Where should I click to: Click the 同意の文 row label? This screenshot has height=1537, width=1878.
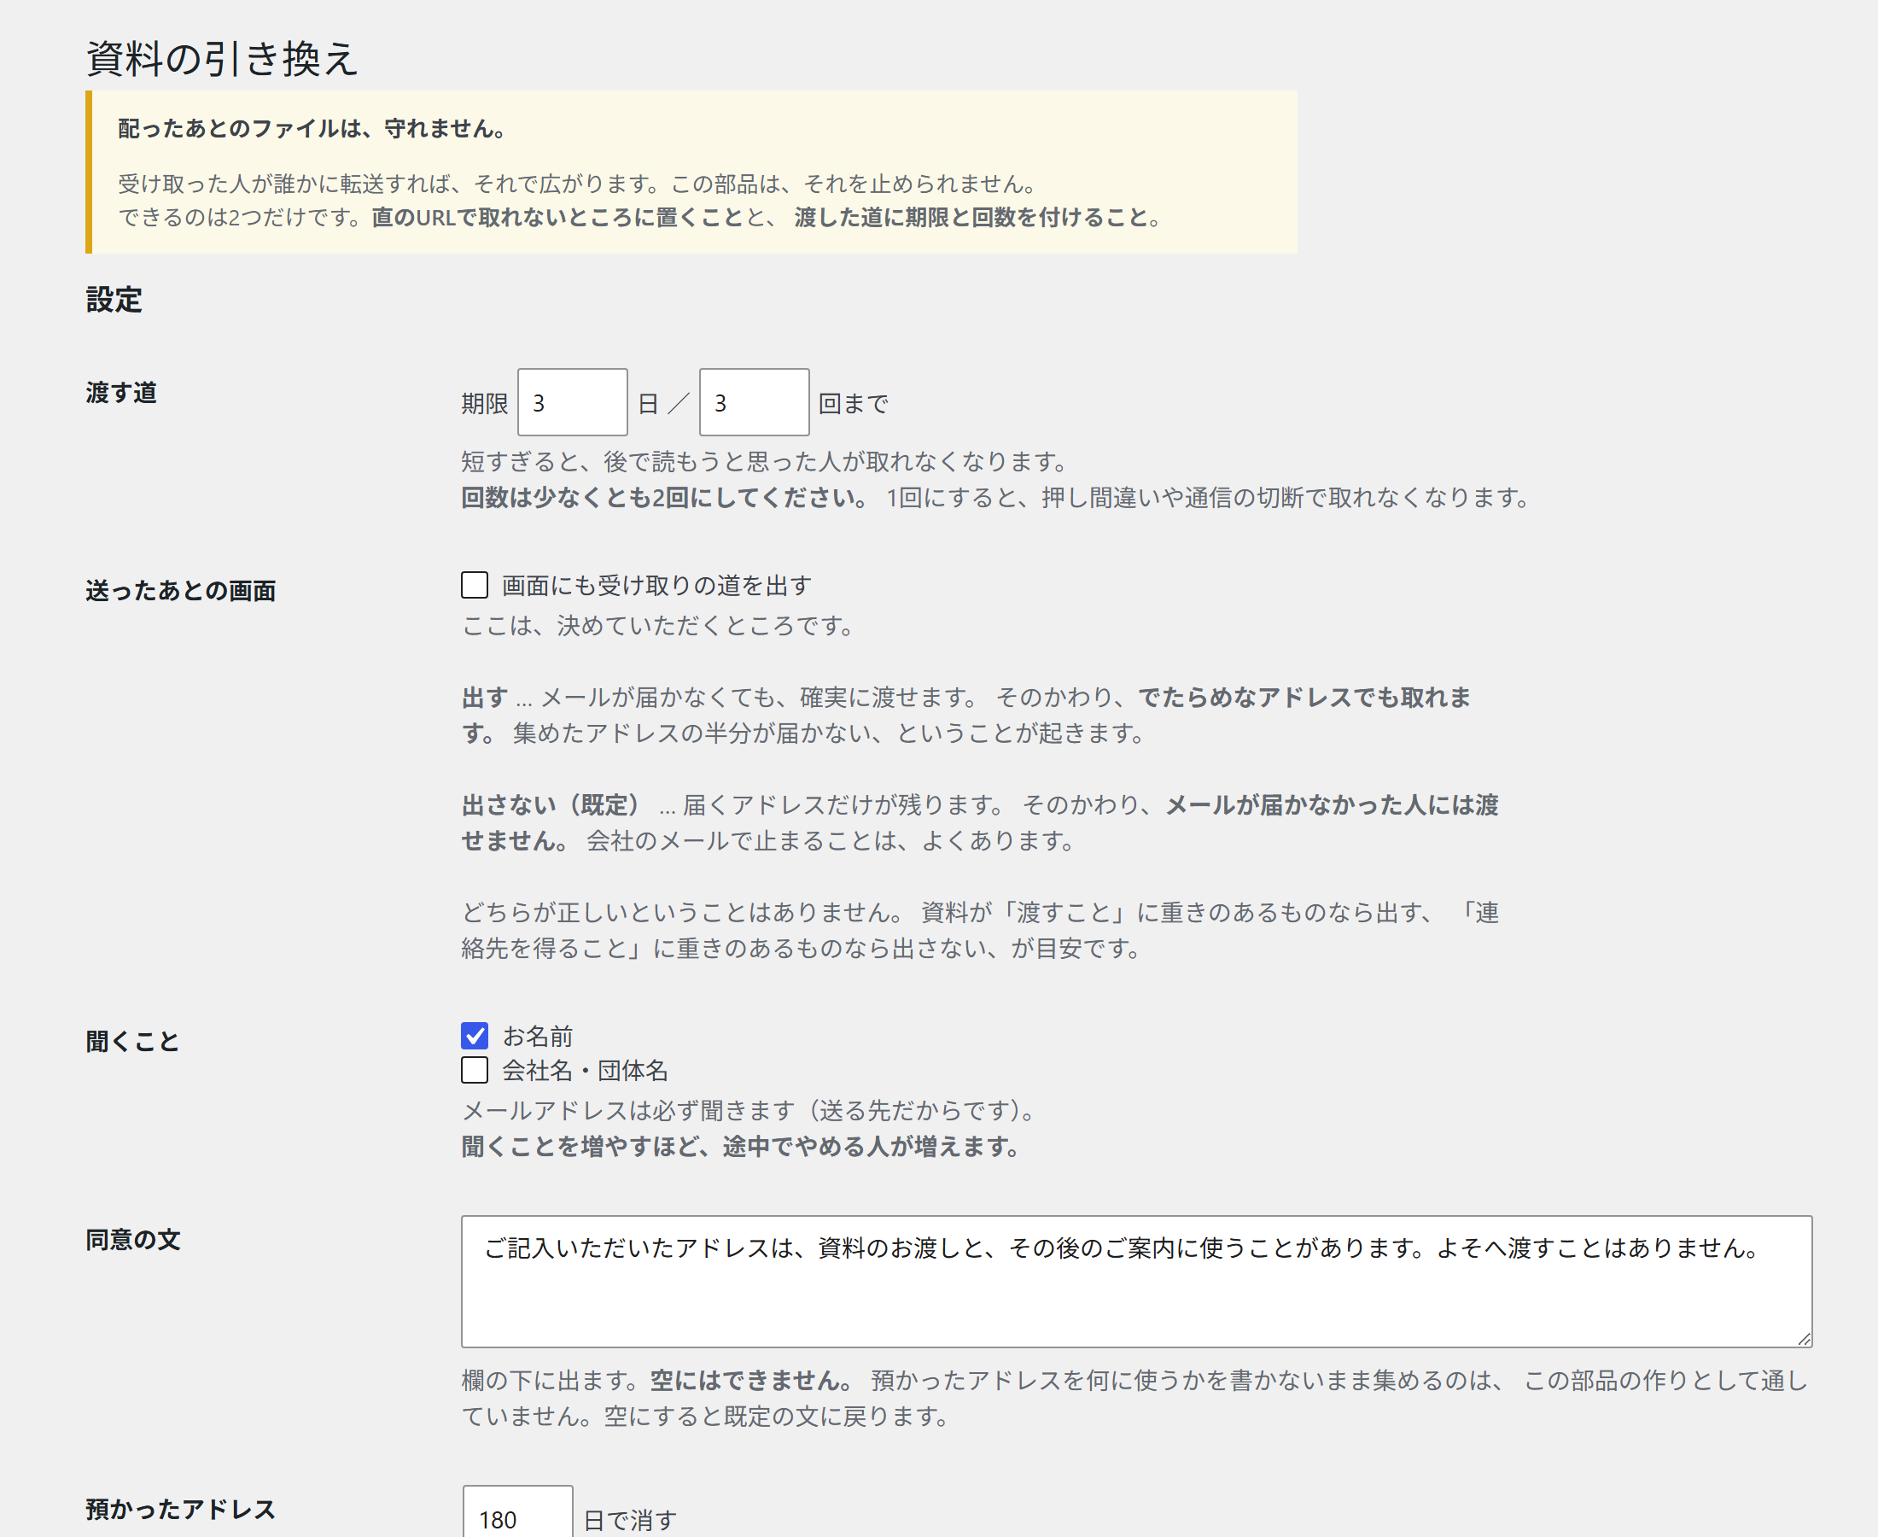coord(133,1240)
